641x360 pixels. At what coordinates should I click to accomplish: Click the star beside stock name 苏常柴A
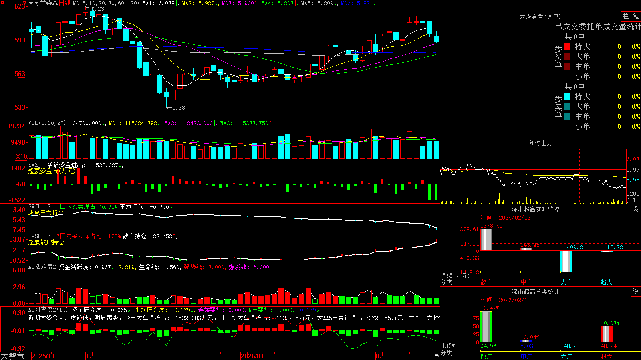tap(31, 3)
